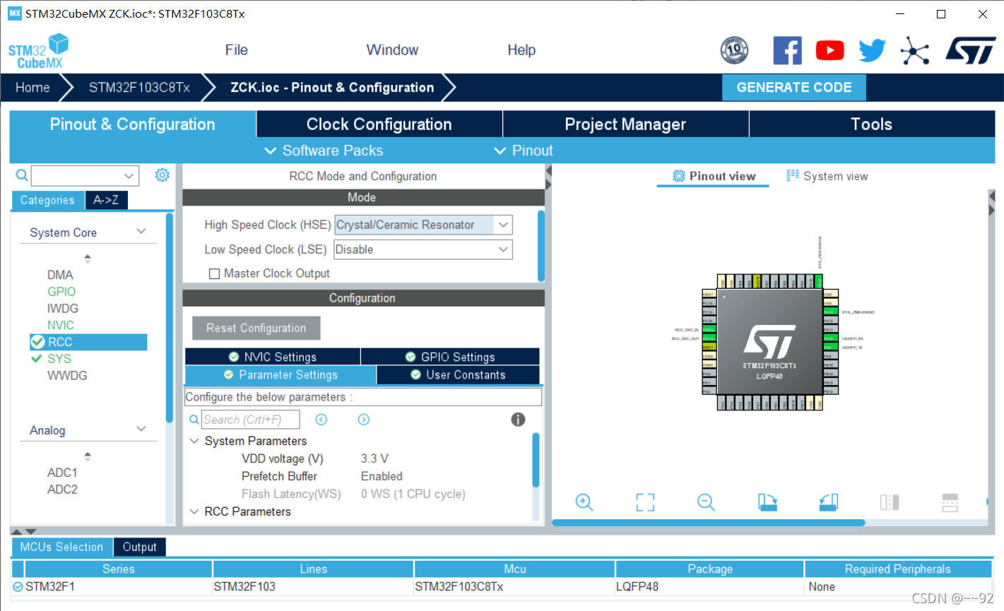
Task: Select MCUs Selection tab
Action: tap(61, 547)
